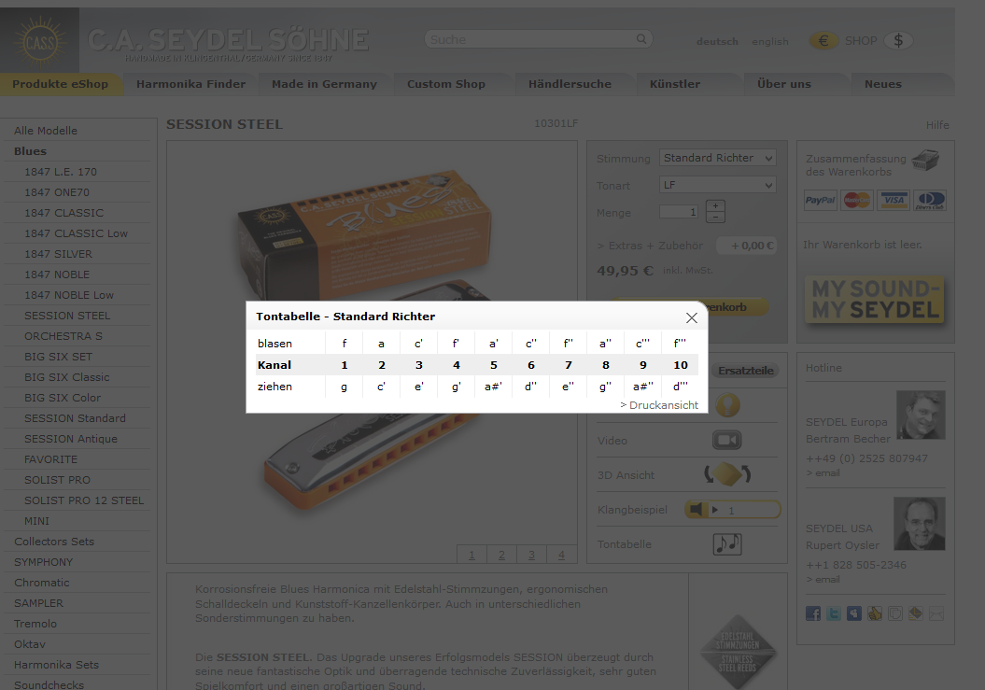Open the Made in Germany tab
The image size is (985, 690).
point(324,84)
